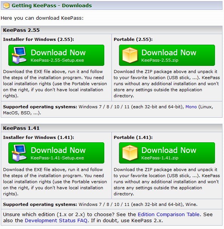Click 'If in doubt, use KeePass 2.x.' text
Screen dimensions: 224x229
pyautogui.click(x=127, y=220)
